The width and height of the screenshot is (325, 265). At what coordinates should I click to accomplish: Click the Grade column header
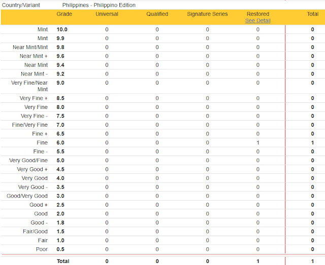[64, 14]
